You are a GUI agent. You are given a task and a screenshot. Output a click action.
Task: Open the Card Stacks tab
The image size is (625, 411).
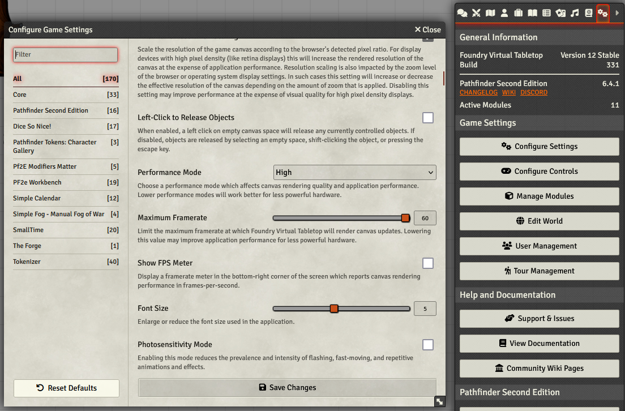tap(560, 13)
